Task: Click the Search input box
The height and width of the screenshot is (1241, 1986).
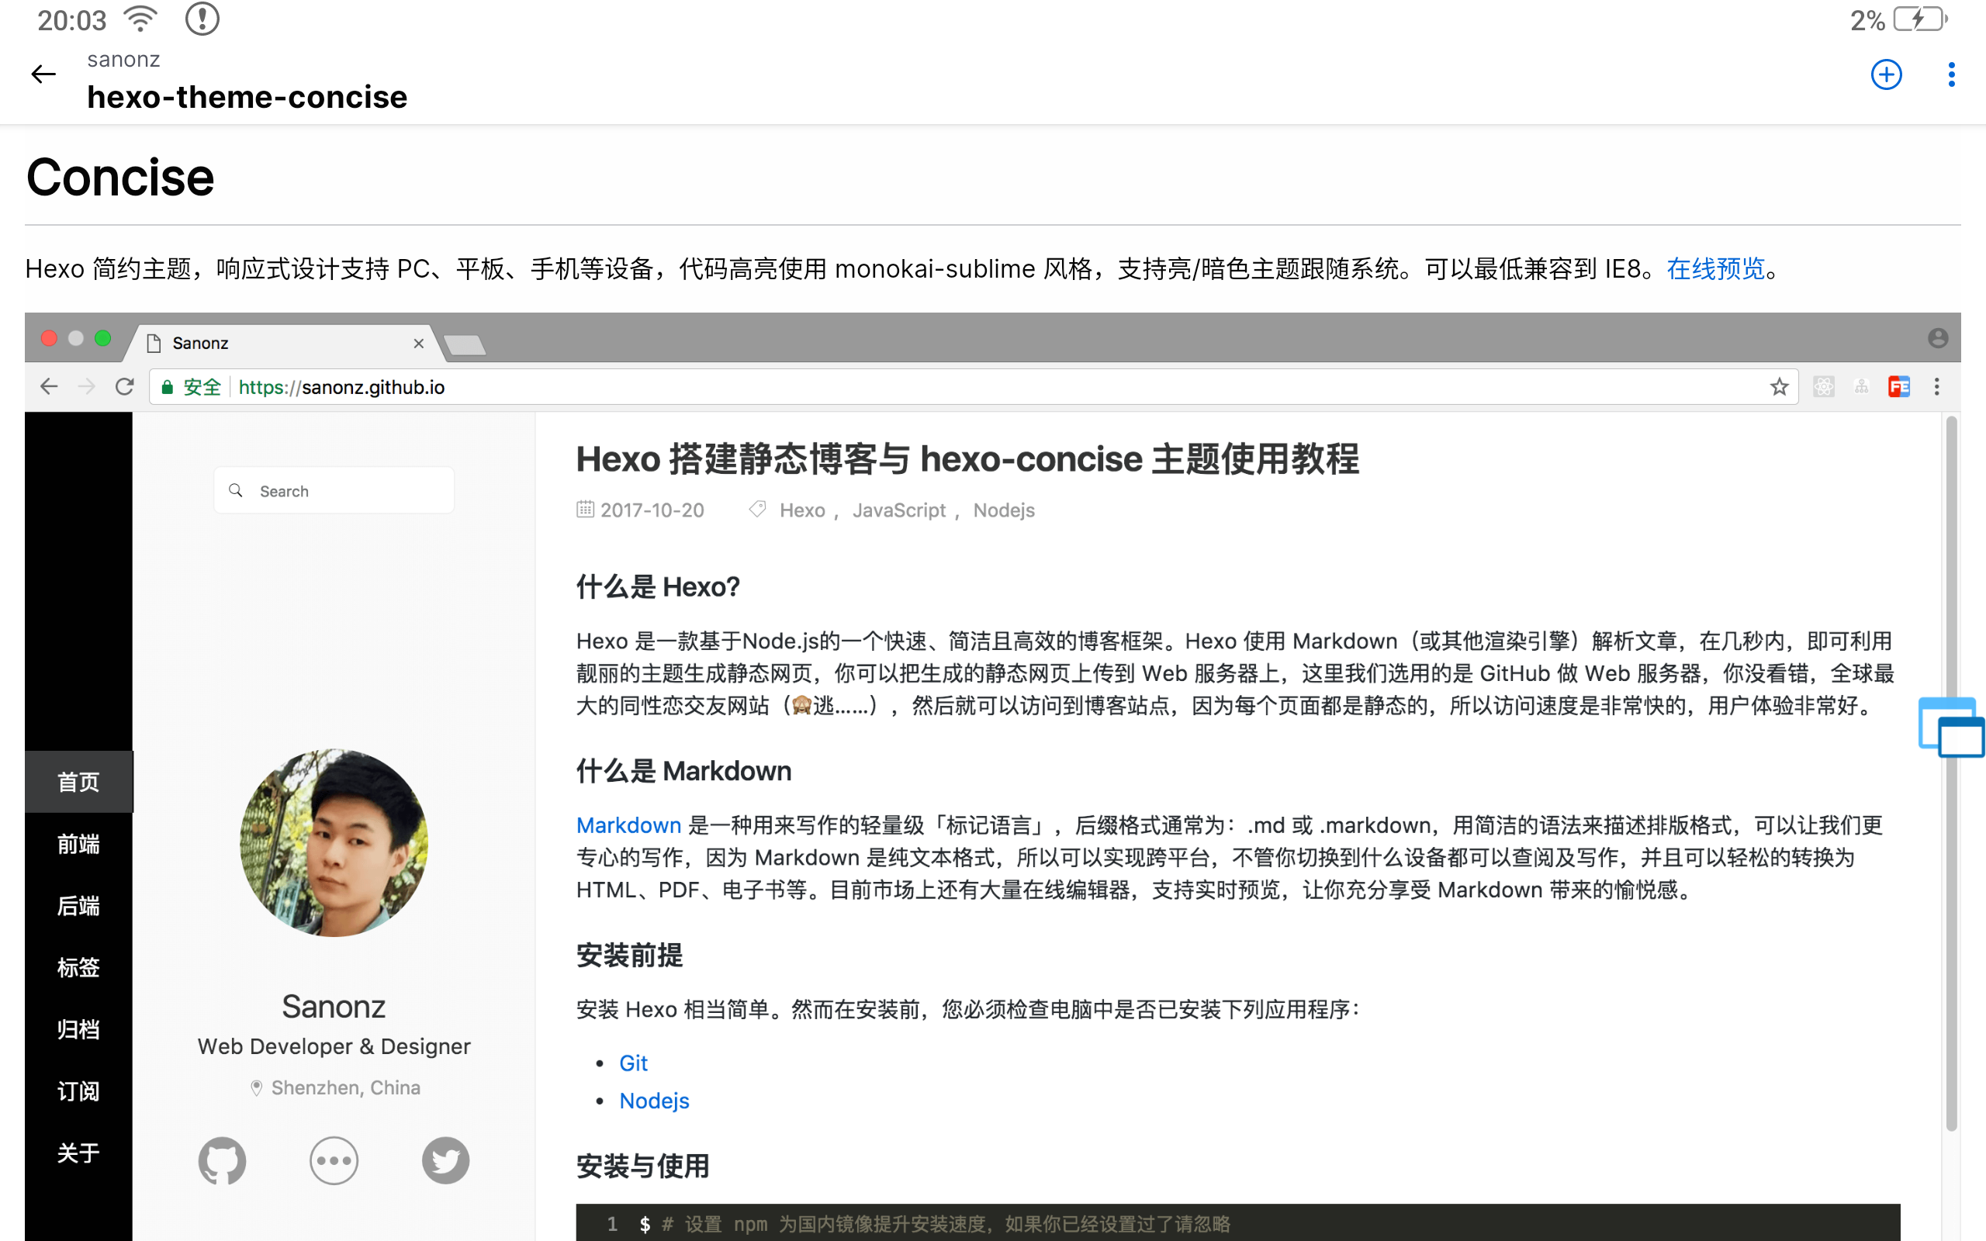Action: [x=344, y=491]
